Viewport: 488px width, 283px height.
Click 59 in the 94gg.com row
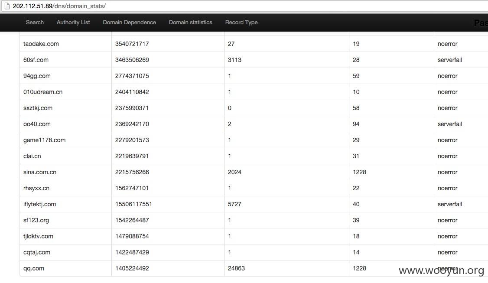[x=356, y=76]
